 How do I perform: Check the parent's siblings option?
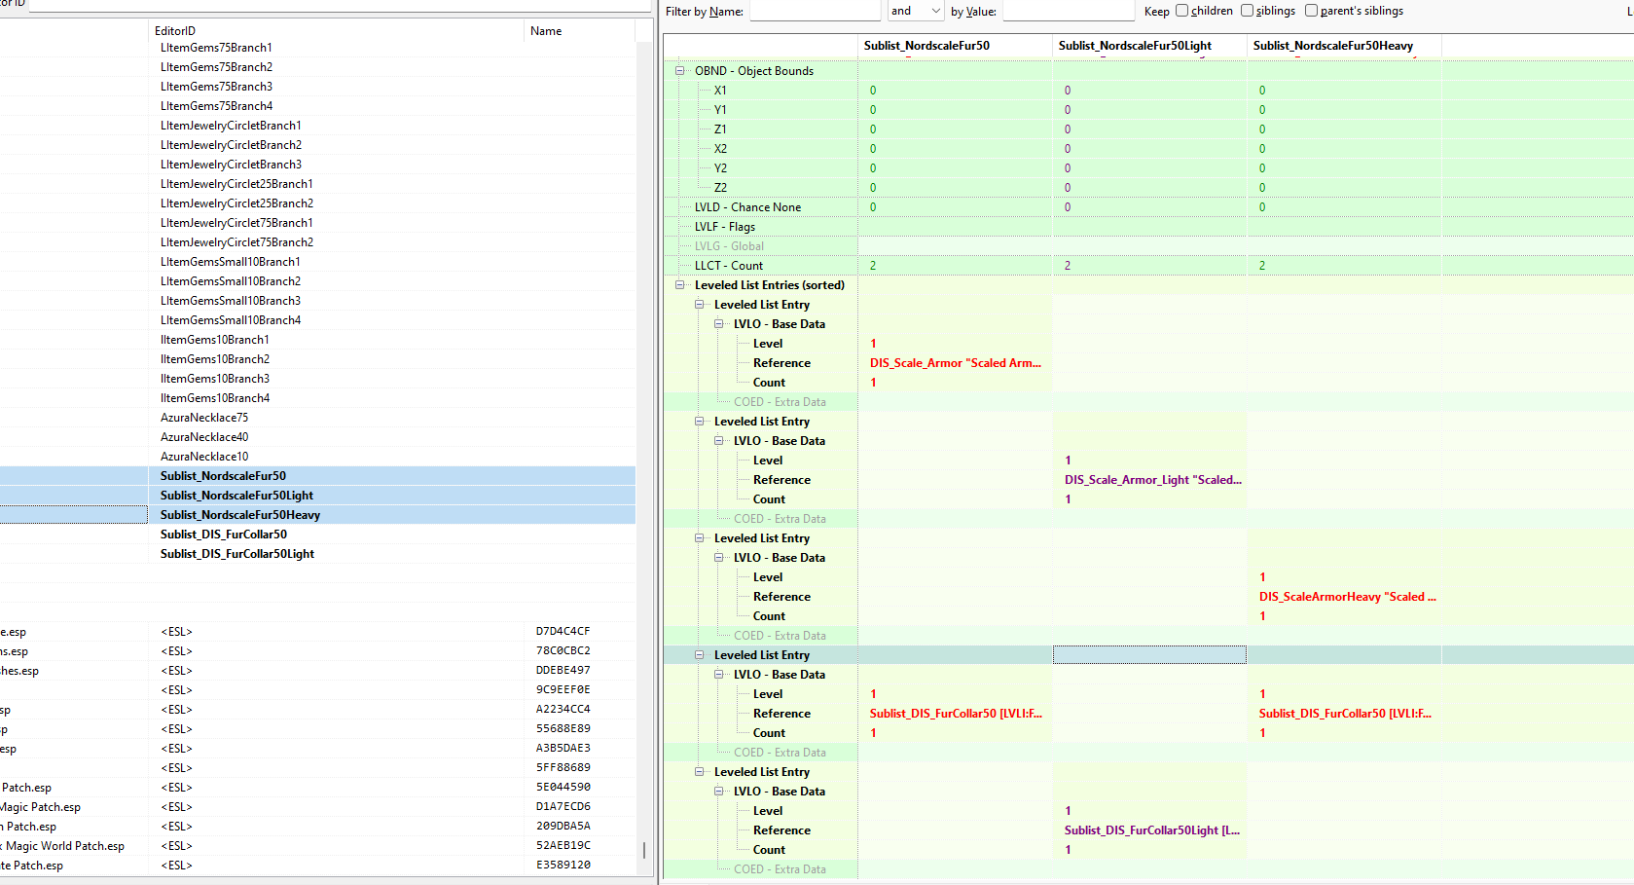point(1311,11)
